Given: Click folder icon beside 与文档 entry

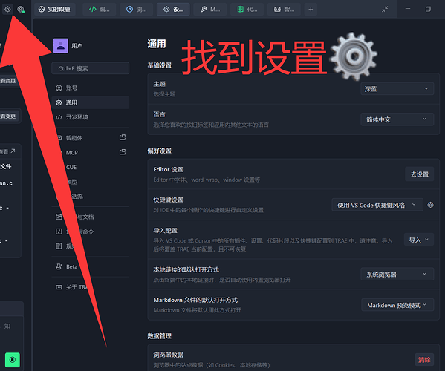Looking at the screenshot, I should point(59,217).
